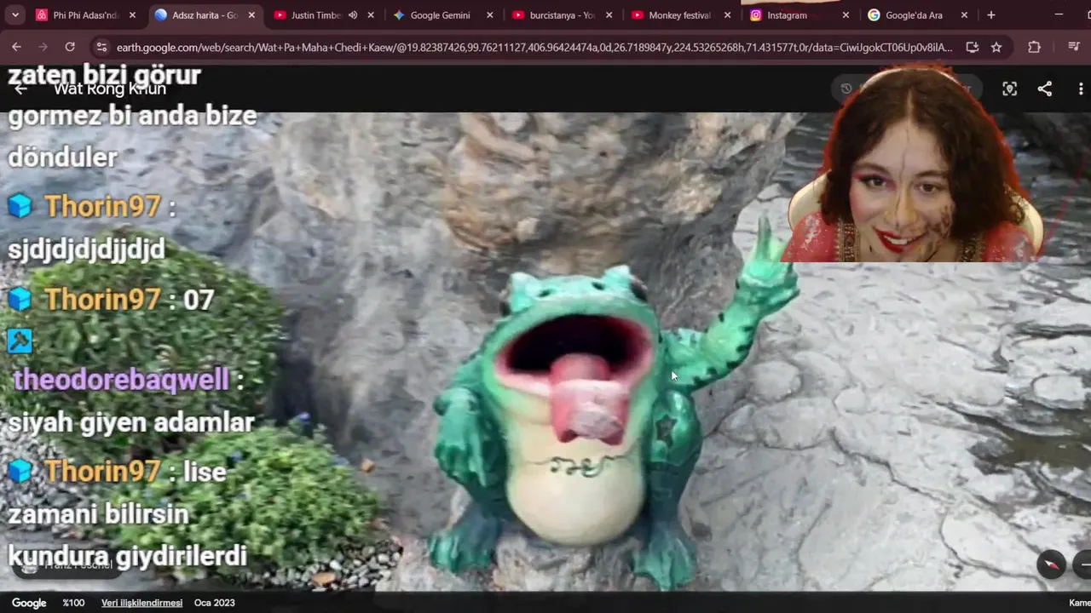The height and width of the screenshot is (613, 1091).
Task: Close the Phi Phi Adası'nda tab
Action: pos(132,14)
